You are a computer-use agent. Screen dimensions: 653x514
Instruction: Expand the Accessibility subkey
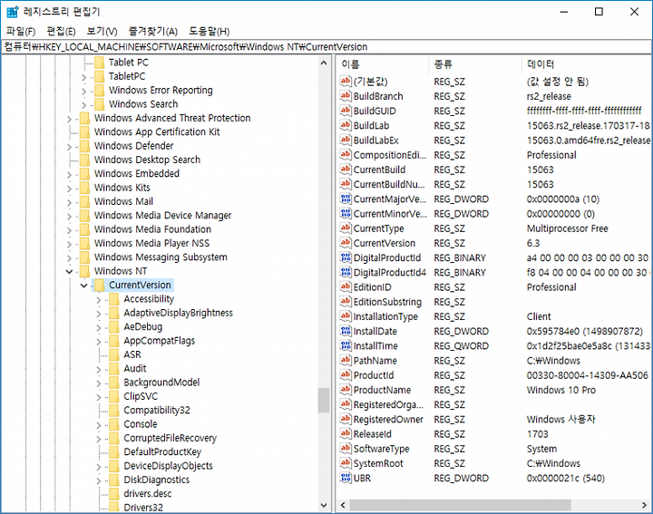99,300
